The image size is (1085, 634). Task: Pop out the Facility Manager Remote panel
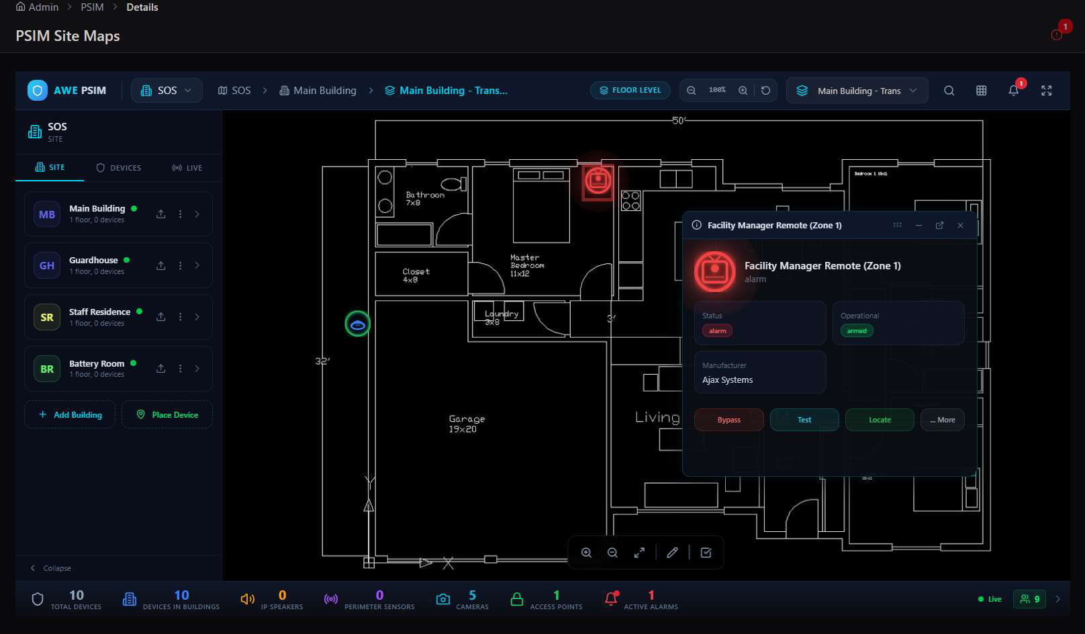(939, 225)
